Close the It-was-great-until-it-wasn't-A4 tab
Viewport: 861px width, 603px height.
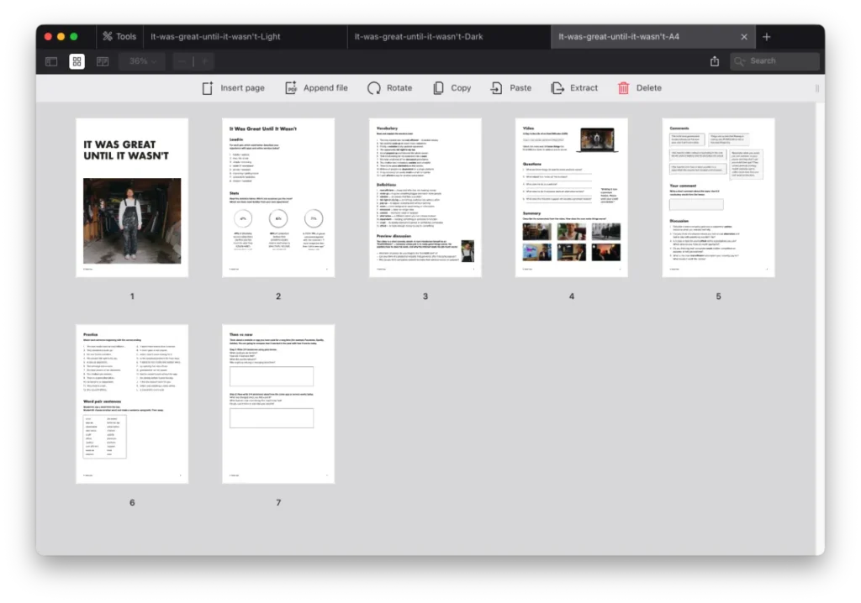pyautogui.click(x=743, y=37)
